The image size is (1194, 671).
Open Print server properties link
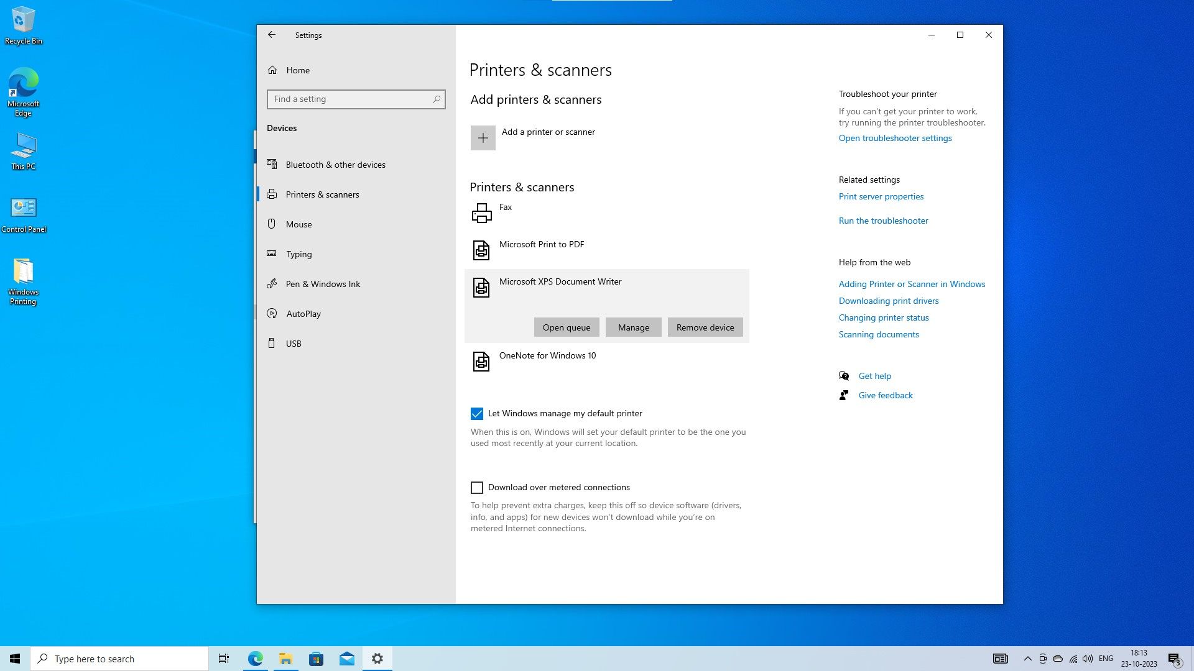(881, 196)
